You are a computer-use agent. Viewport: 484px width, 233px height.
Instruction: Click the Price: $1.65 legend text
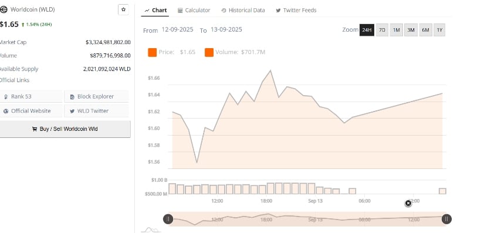point(177,52)
